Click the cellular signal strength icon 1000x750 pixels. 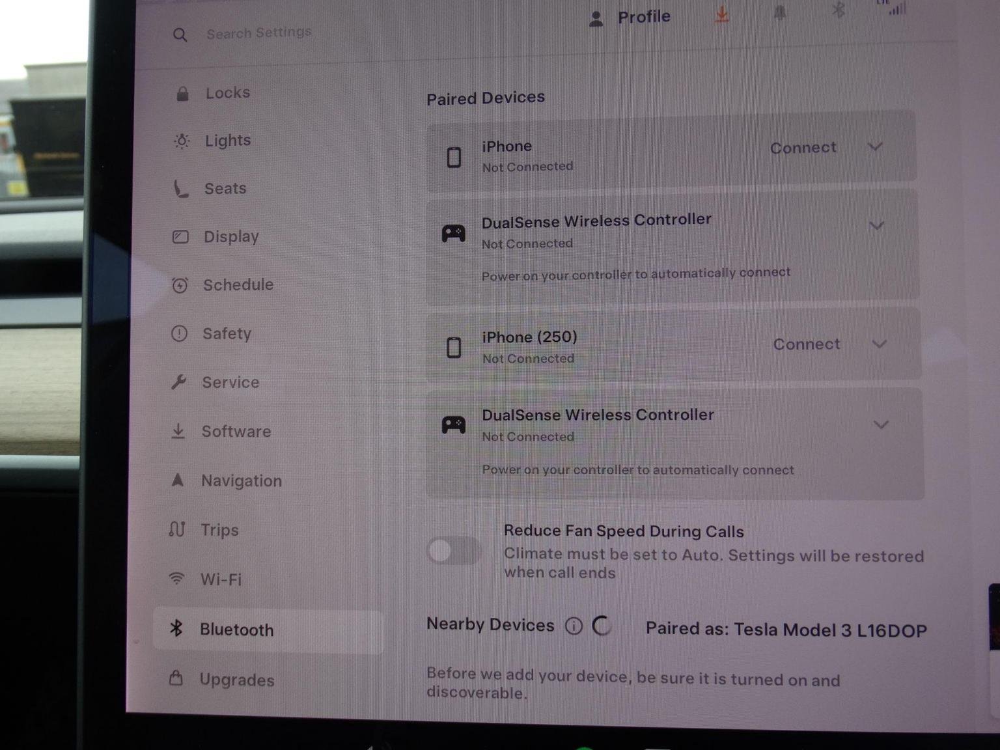(x=897, y=9)
